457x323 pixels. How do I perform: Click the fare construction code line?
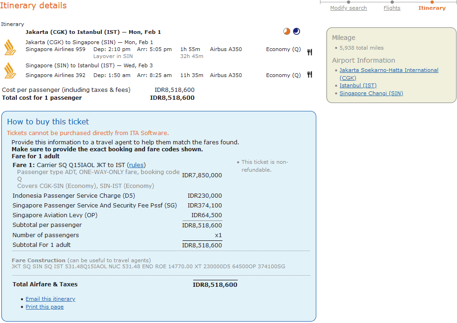[148, 266]
